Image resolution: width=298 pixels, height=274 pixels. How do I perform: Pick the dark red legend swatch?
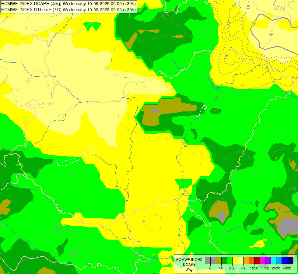pos(257,261)
